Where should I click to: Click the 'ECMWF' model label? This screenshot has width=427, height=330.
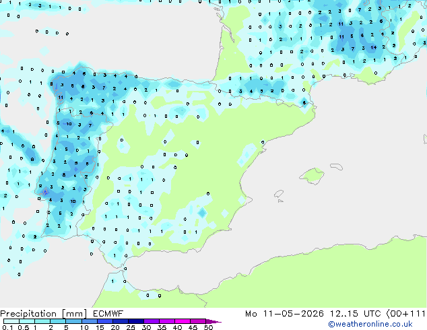click(x=108, y=314)
